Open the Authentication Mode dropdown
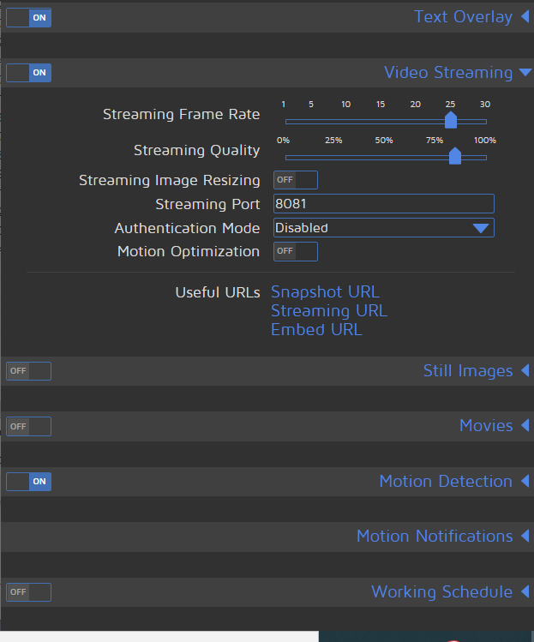 [x=383, y=228]
